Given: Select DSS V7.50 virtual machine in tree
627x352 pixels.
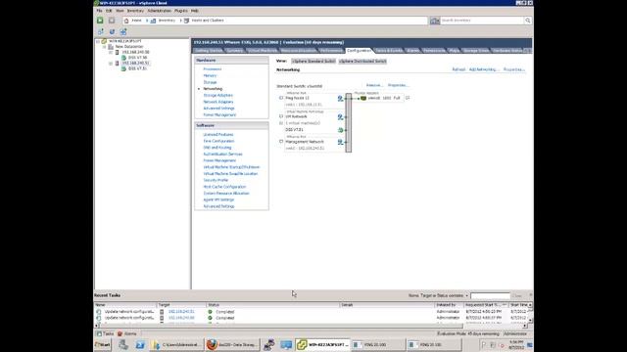Looking at the screenshot, I should 137,58.
